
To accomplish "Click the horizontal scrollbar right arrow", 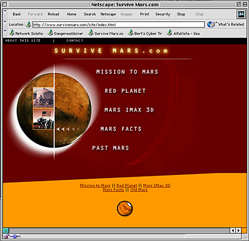I will click(238, 230).
